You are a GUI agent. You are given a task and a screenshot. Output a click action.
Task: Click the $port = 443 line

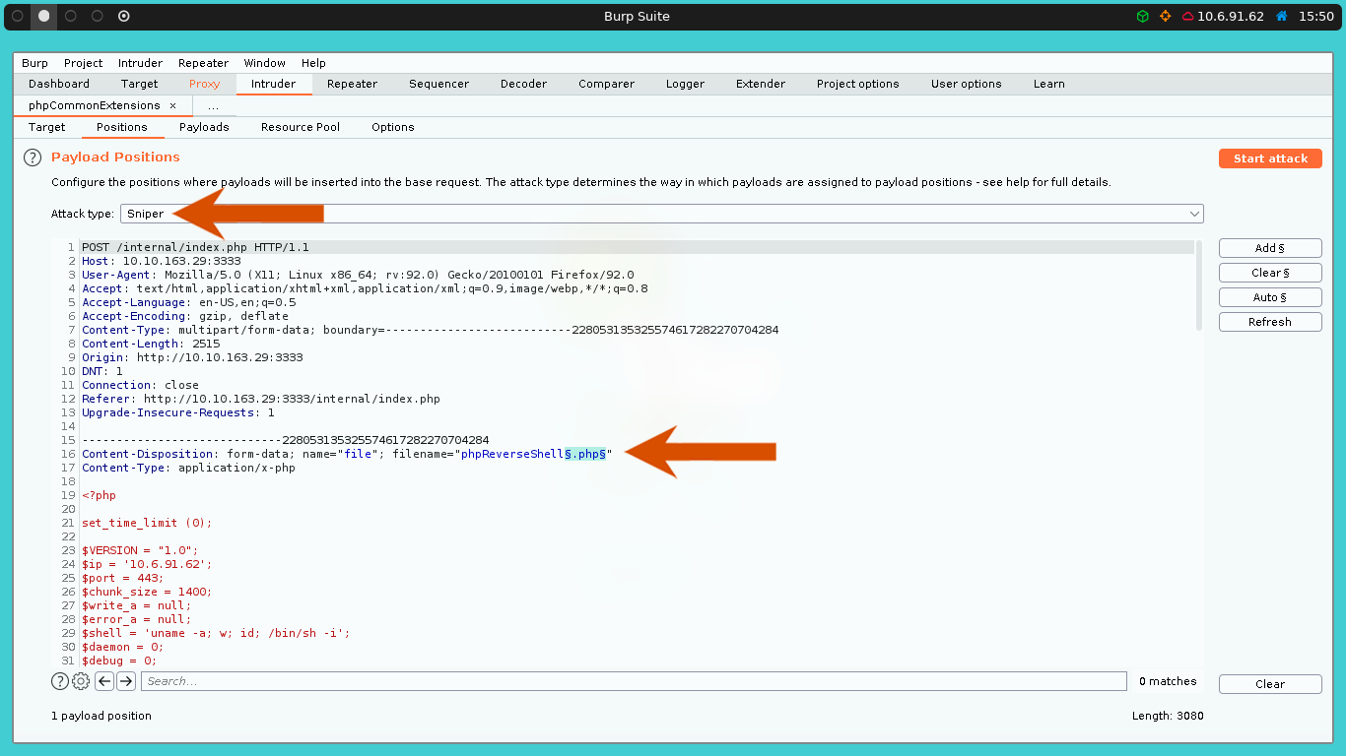[x=123, y=578]
